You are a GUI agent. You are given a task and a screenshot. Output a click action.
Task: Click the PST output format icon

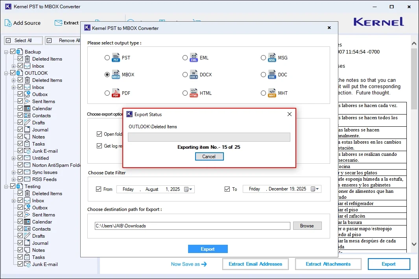point(116,57)
